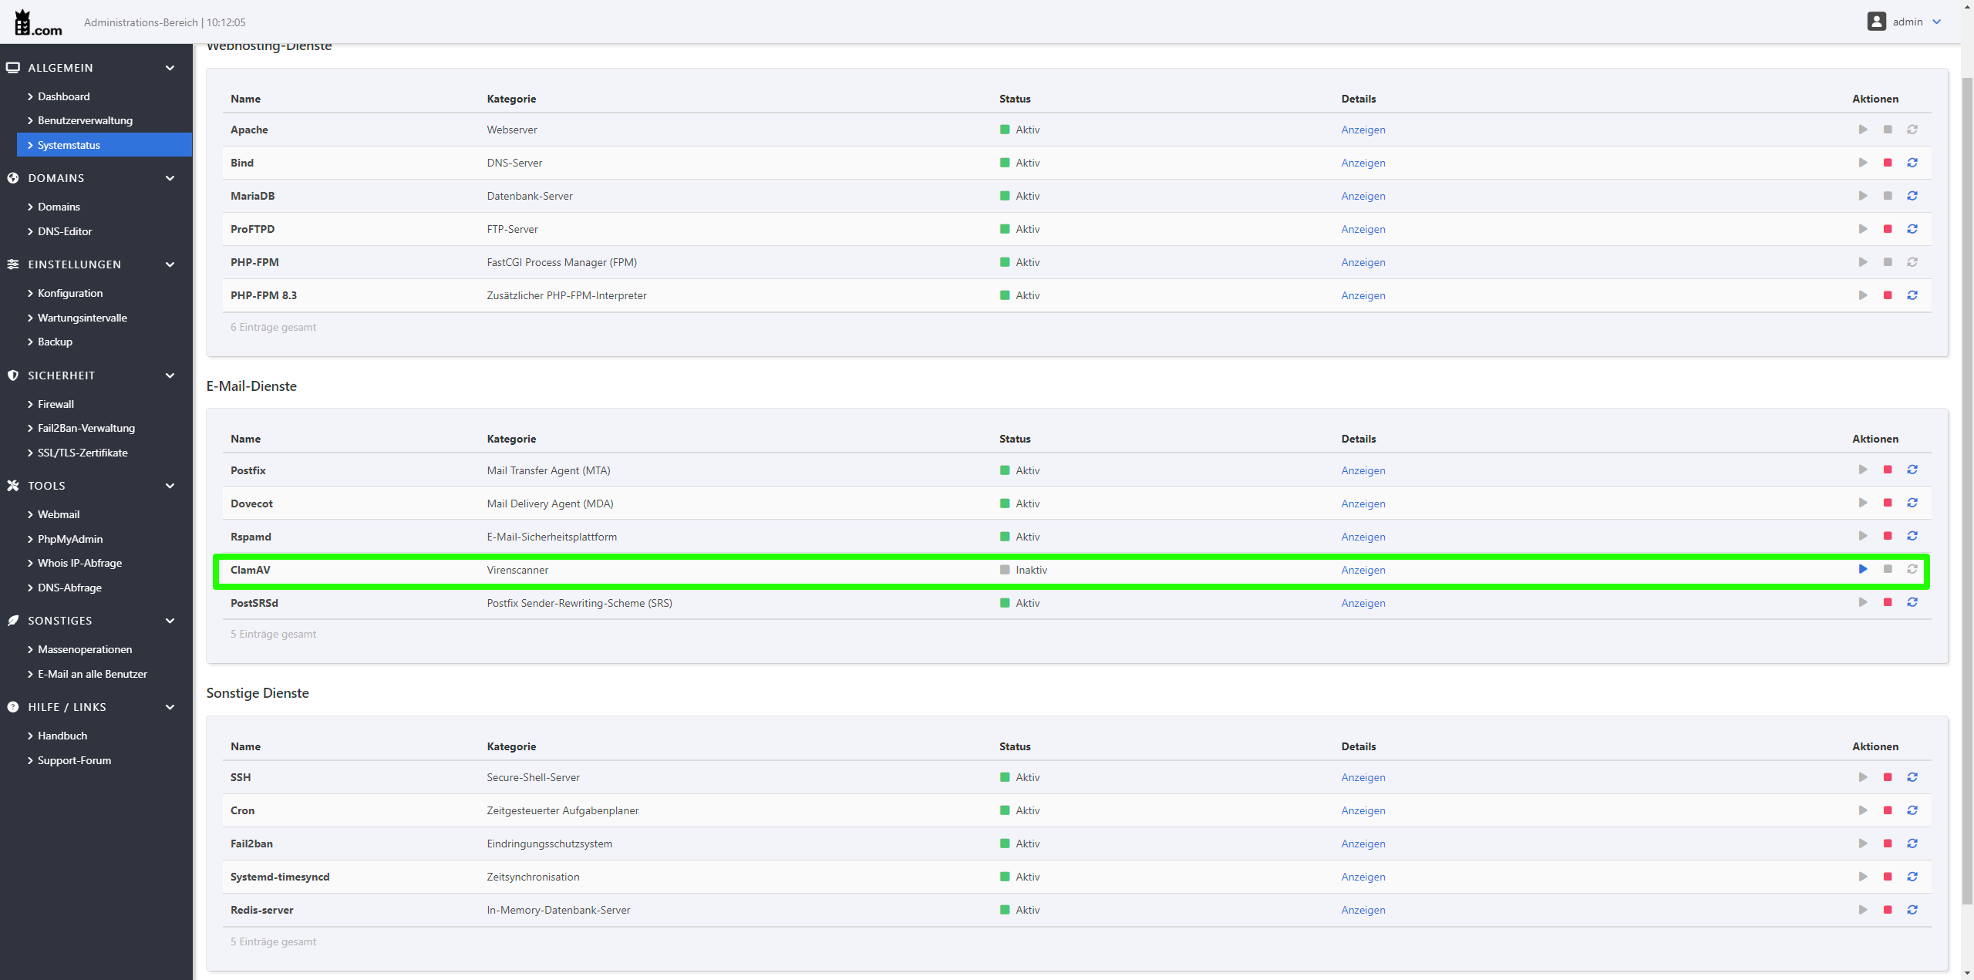1974x980 pixels.
Task: Stop the ProFTPD FTP service
Action: coord(1887,229)
